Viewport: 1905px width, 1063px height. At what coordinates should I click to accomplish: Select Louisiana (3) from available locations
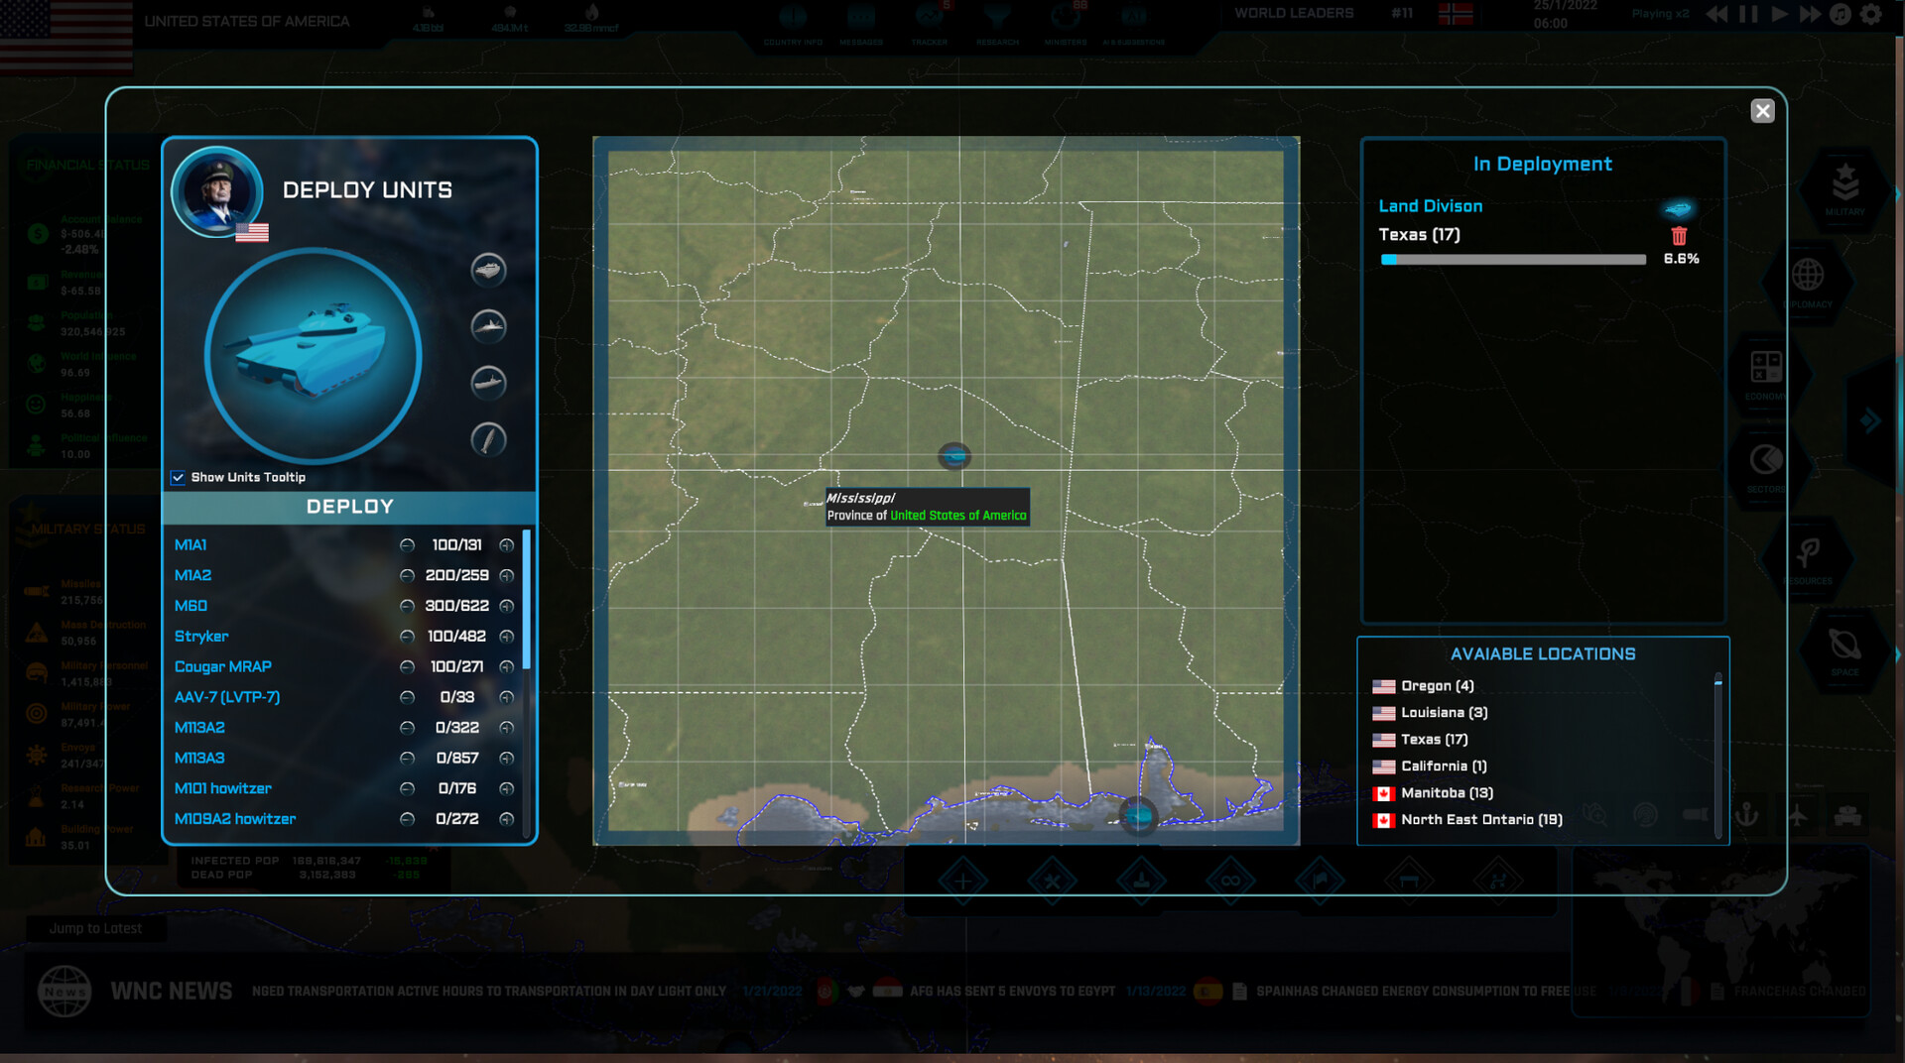[x=1444, y=713]
